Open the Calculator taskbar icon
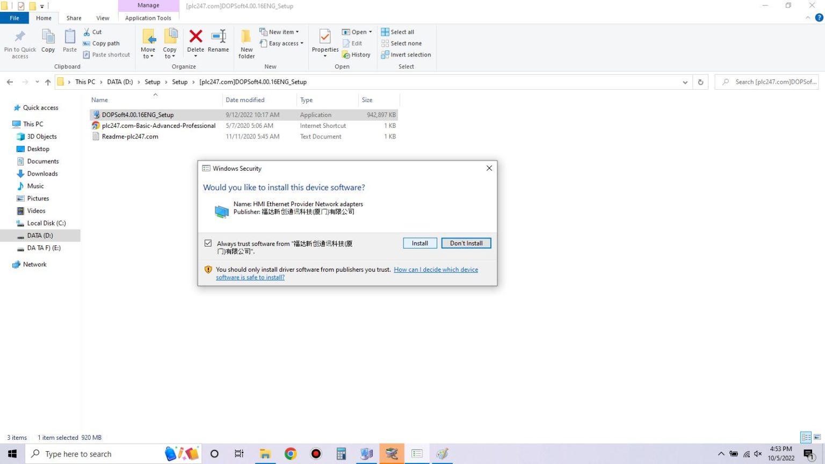The image size is (825, 464). click(x=341, y=454)
